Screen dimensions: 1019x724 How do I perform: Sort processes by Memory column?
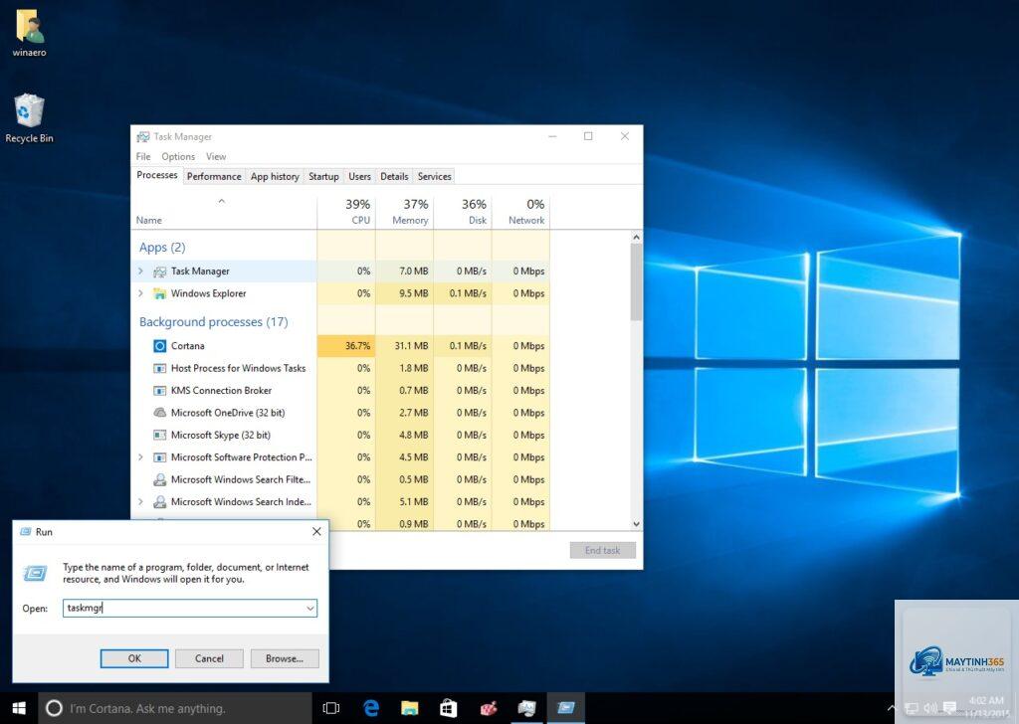click(404, 212)
